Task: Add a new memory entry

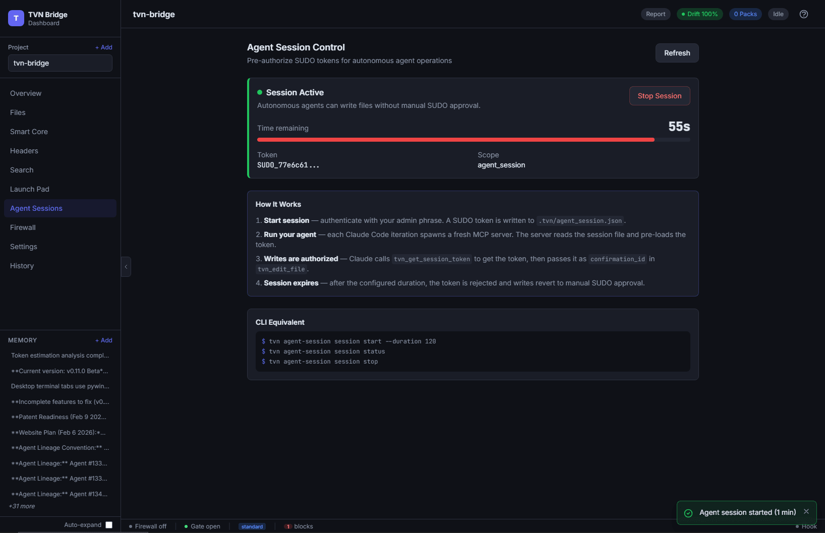Action: click(x=103, y=340)
